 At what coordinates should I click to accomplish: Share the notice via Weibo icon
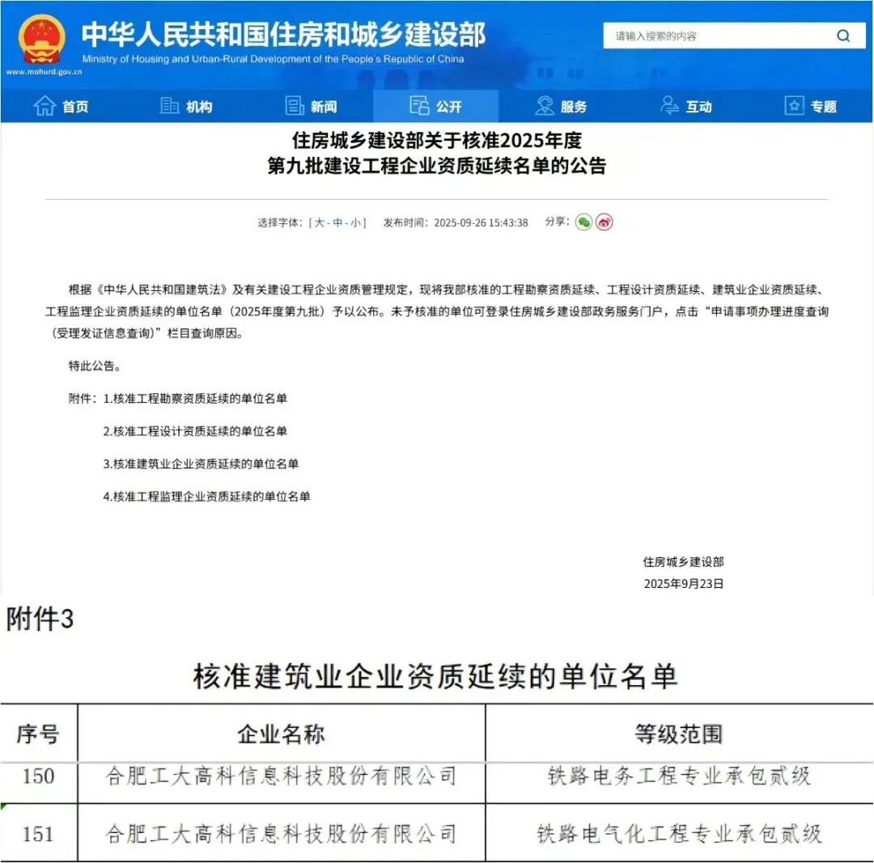tap(605, 222)
